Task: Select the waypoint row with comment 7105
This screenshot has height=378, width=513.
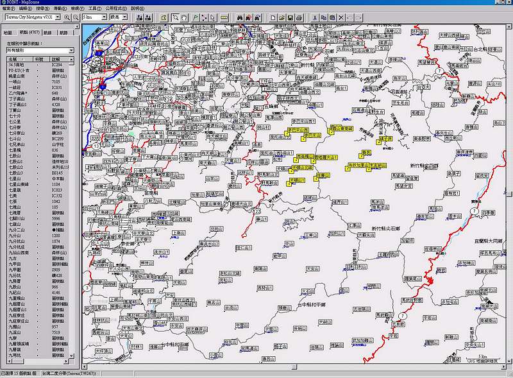Action: pos(38,82)
